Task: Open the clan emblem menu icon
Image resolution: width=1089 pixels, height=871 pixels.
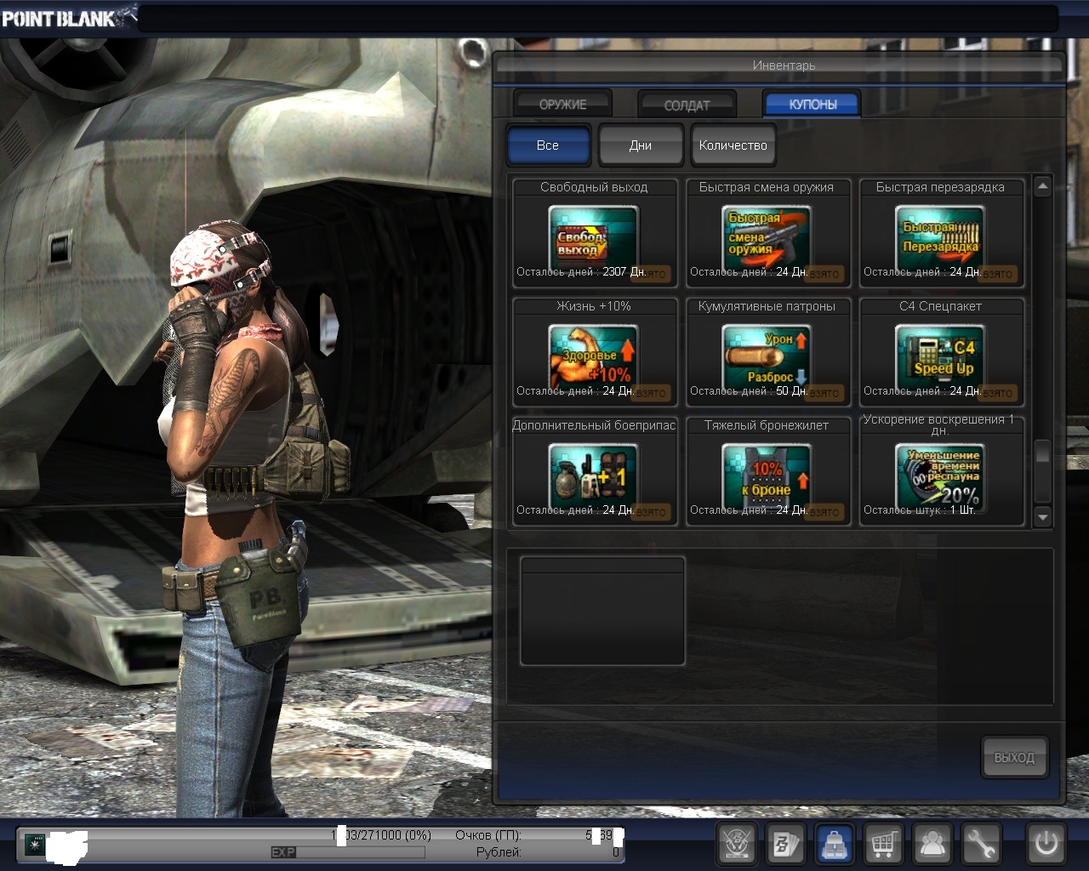Action: [x=738, y=845]
